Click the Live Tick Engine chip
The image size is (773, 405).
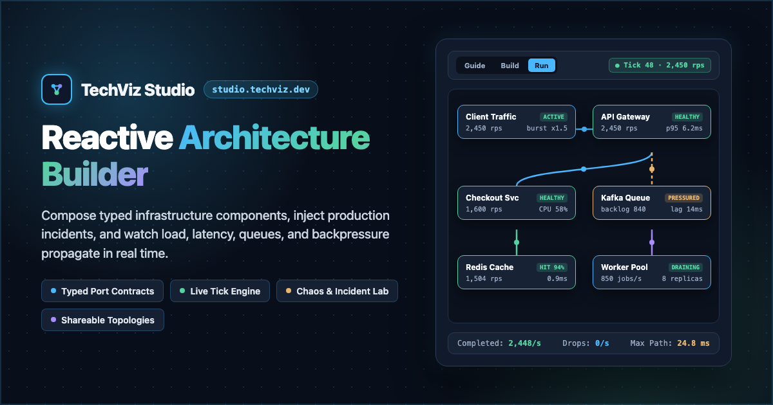(x=220, y=291)
